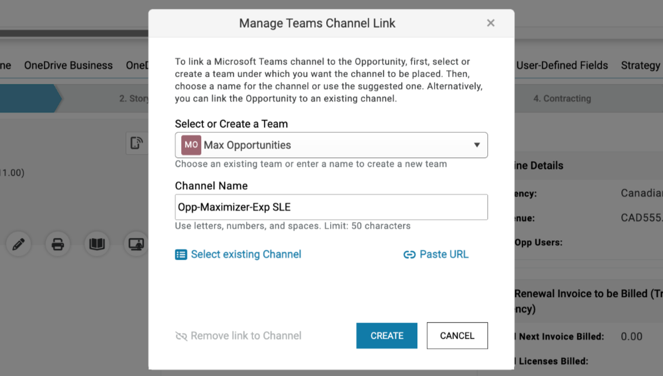This screenshot has width=663, height=376.
Task: Click the list icon beside Select existing Channel
Action: [181, 254]
